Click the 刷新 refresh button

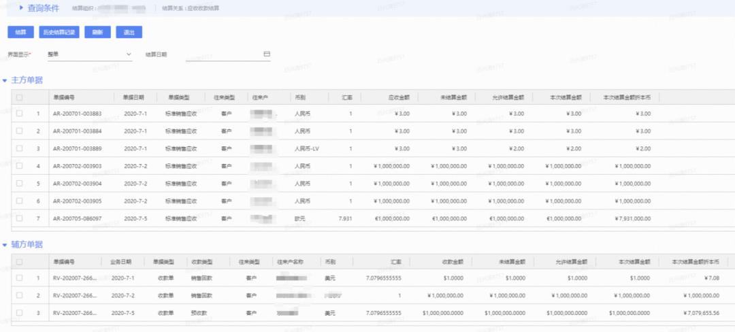(97, 32)
